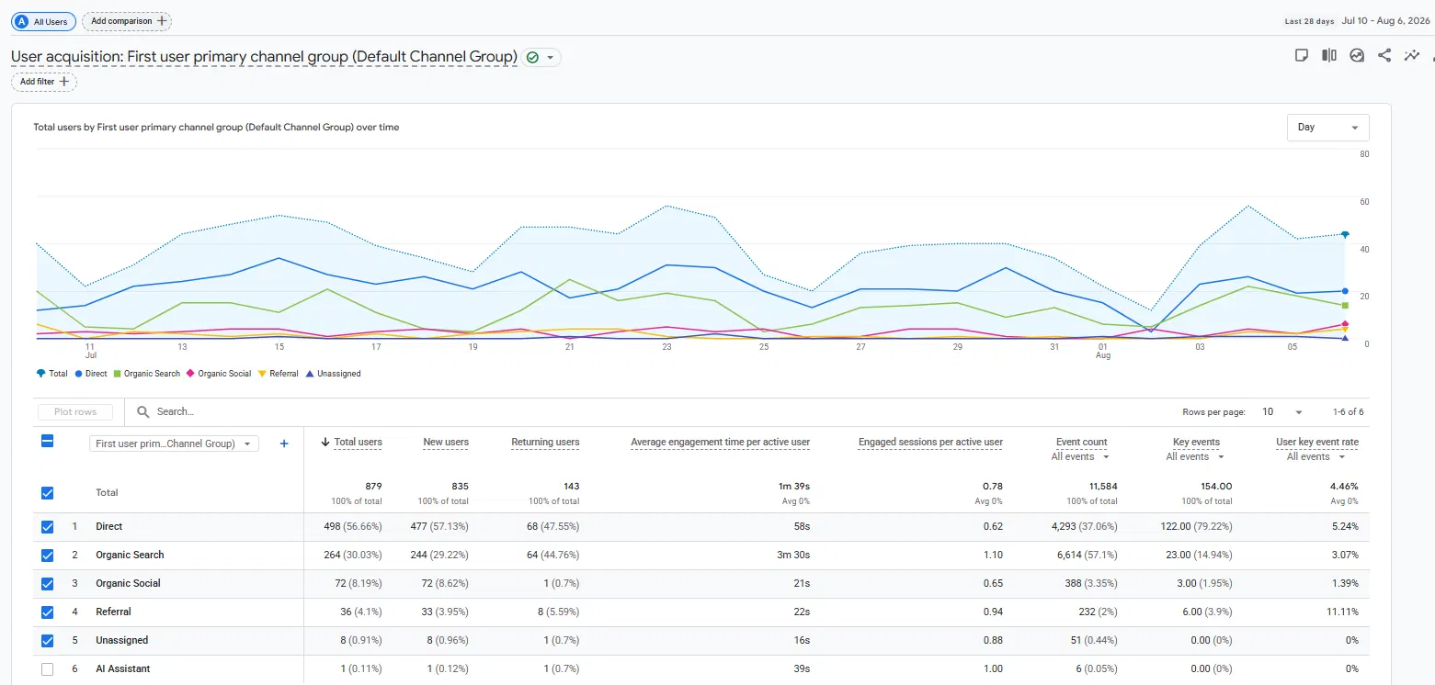The width and height of the screenshot is (1435, 685).
Task: Click the Total line's end-point marker on chart
Action: (1345, 235)
